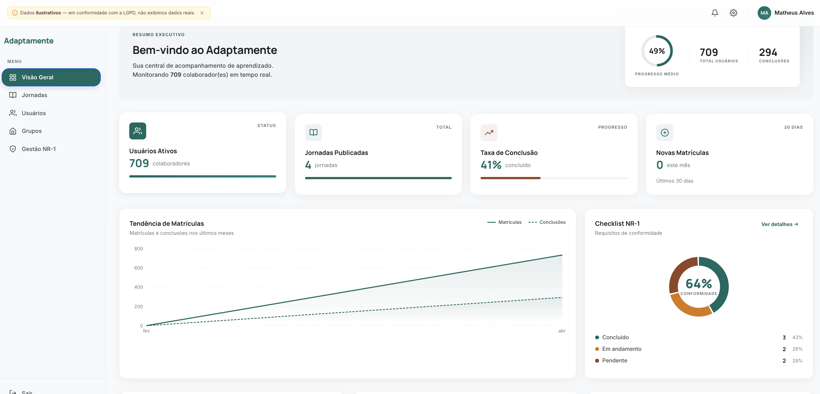Viewport: 820px width, 394px height.
Task: Click the 709 Total Usuários figure
Action: point(709,52)
